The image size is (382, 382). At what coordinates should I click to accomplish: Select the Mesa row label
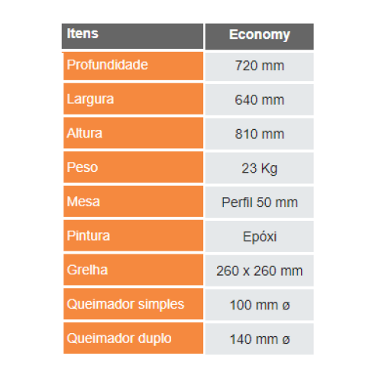(133, 202)
